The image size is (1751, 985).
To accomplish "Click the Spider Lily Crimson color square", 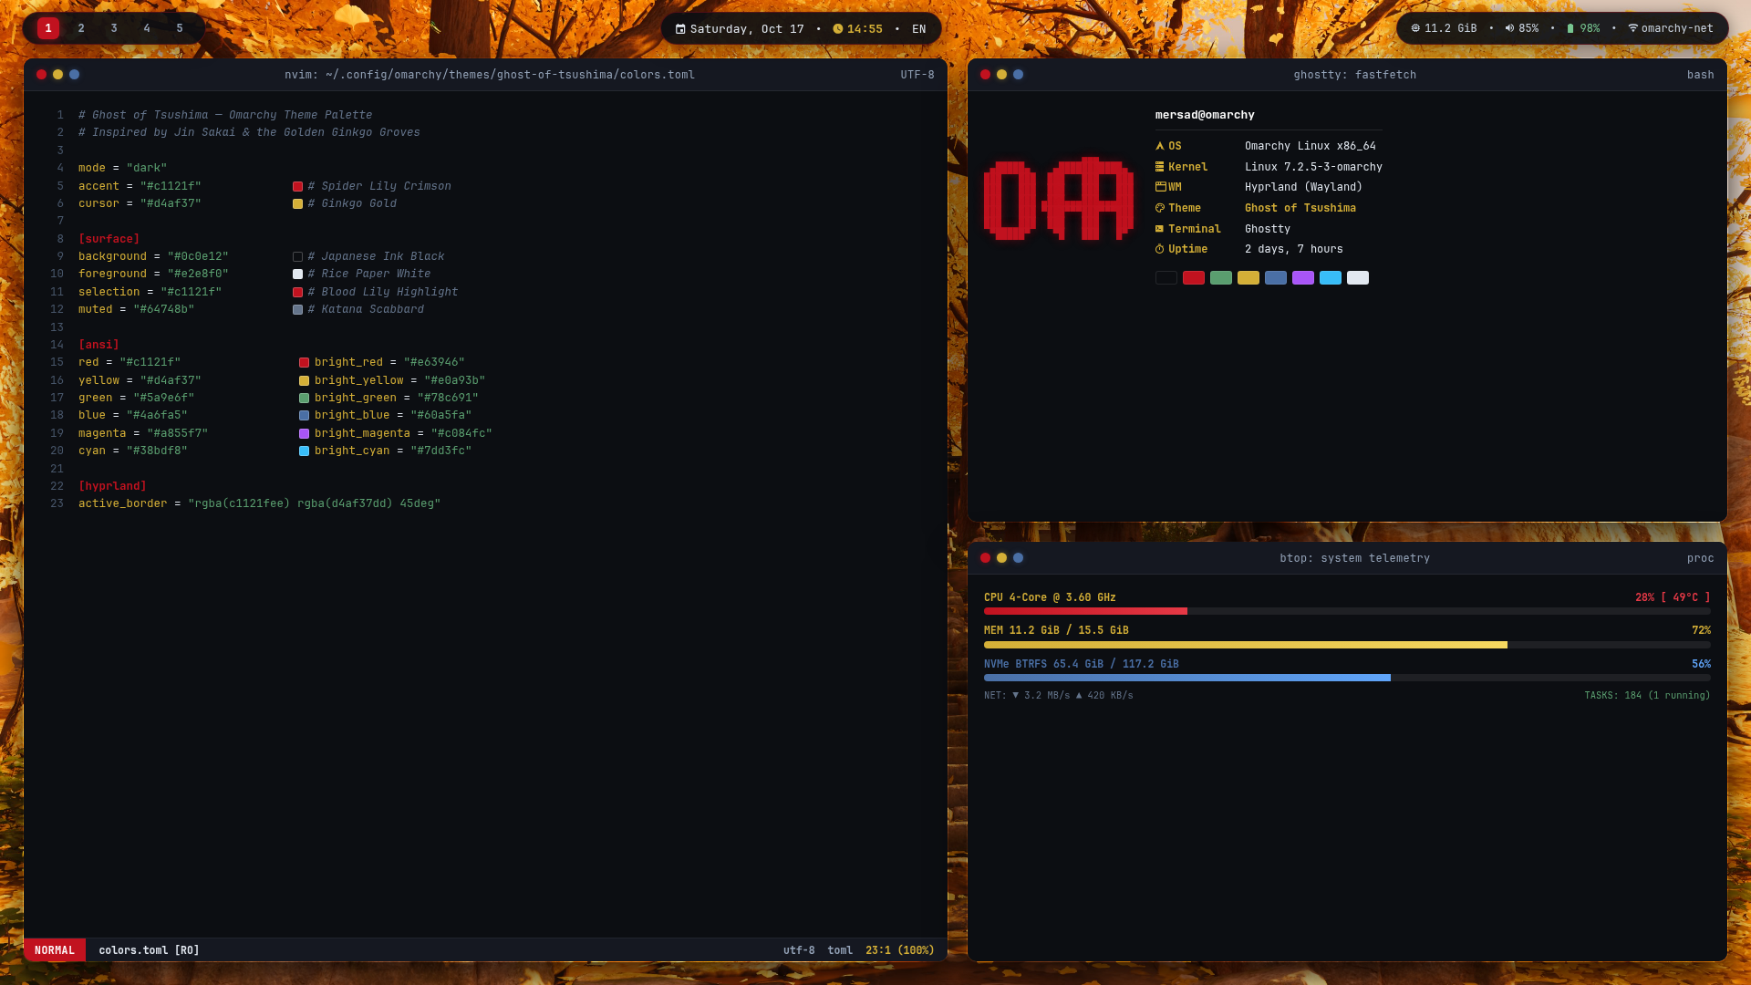I will click(297, 186).
